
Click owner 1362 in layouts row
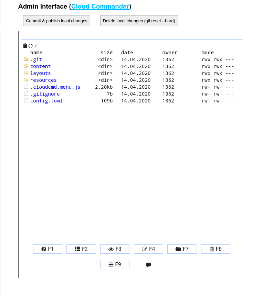(x=168, y=73)
